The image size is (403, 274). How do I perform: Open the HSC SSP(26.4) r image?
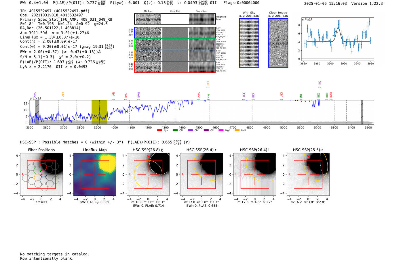tap(201, 175)
